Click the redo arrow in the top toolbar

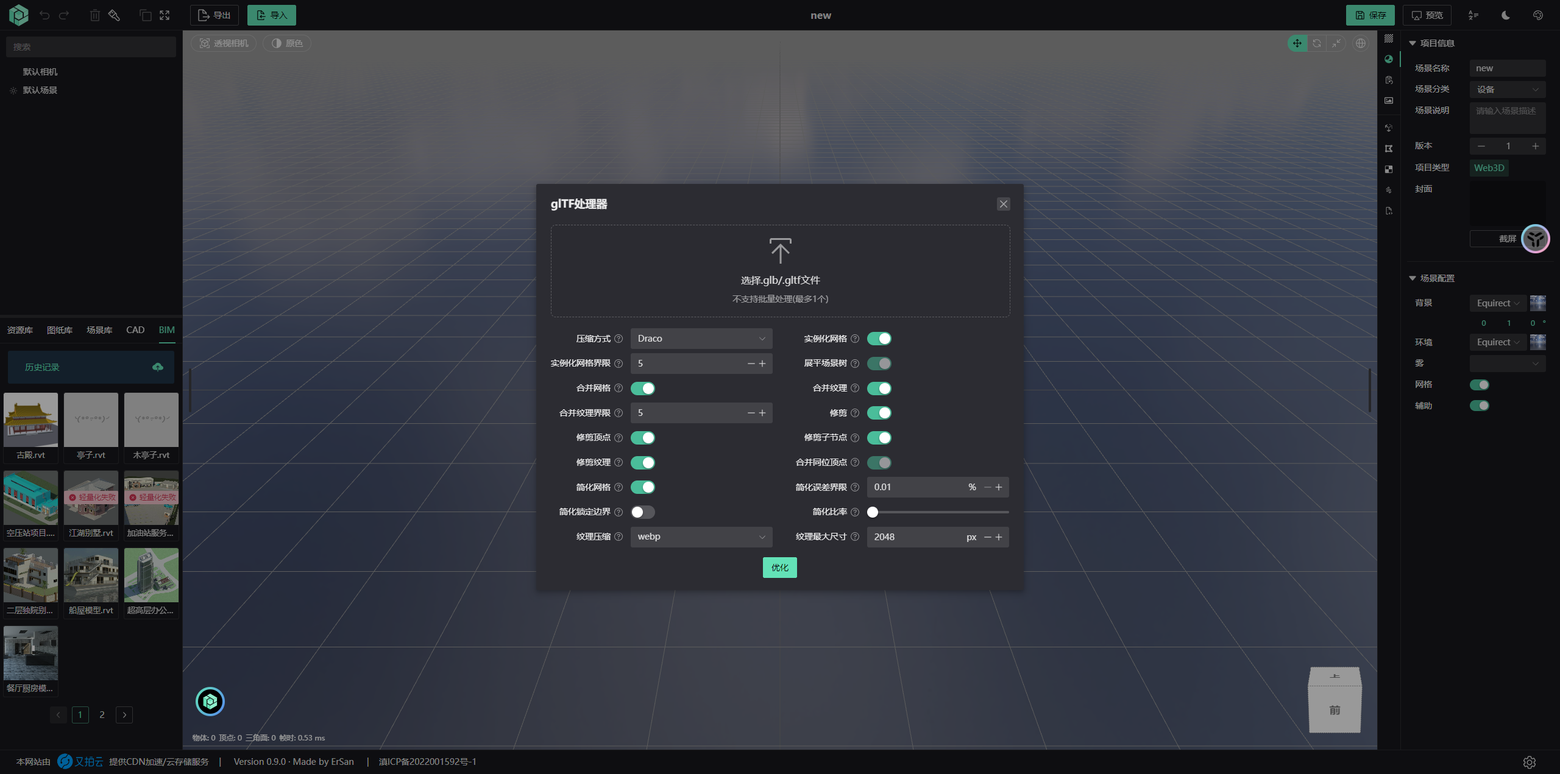click(64, 15)
